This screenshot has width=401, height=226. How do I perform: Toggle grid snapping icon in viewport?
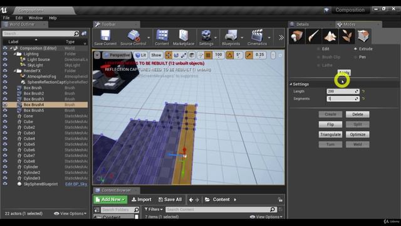click(x=209, y=55)
